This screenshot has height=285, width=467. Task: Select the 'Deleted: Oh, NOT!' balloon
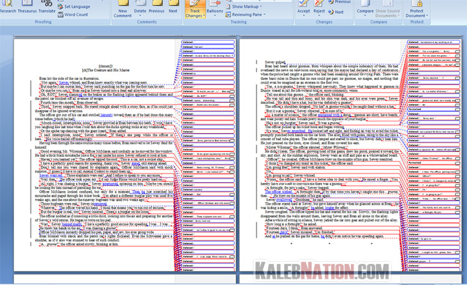click(208, 96)
